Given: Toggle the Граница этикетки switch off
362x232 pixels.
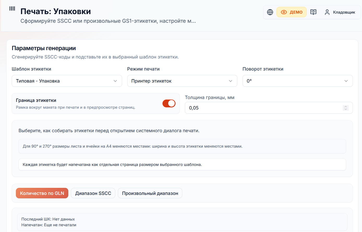Looking at the screenshot, I should 169,103.
